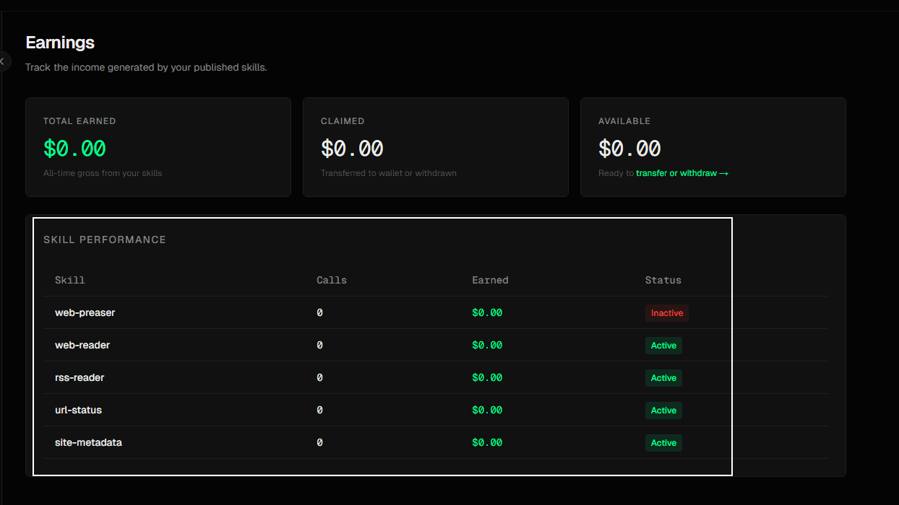Toggle the Active badge on web-reader

[663, 345]
